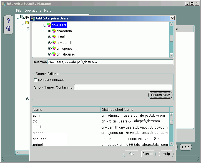Click cn=sjones,cn=users distinguished name cell
The image size is (201, 163).
[134, 133]
